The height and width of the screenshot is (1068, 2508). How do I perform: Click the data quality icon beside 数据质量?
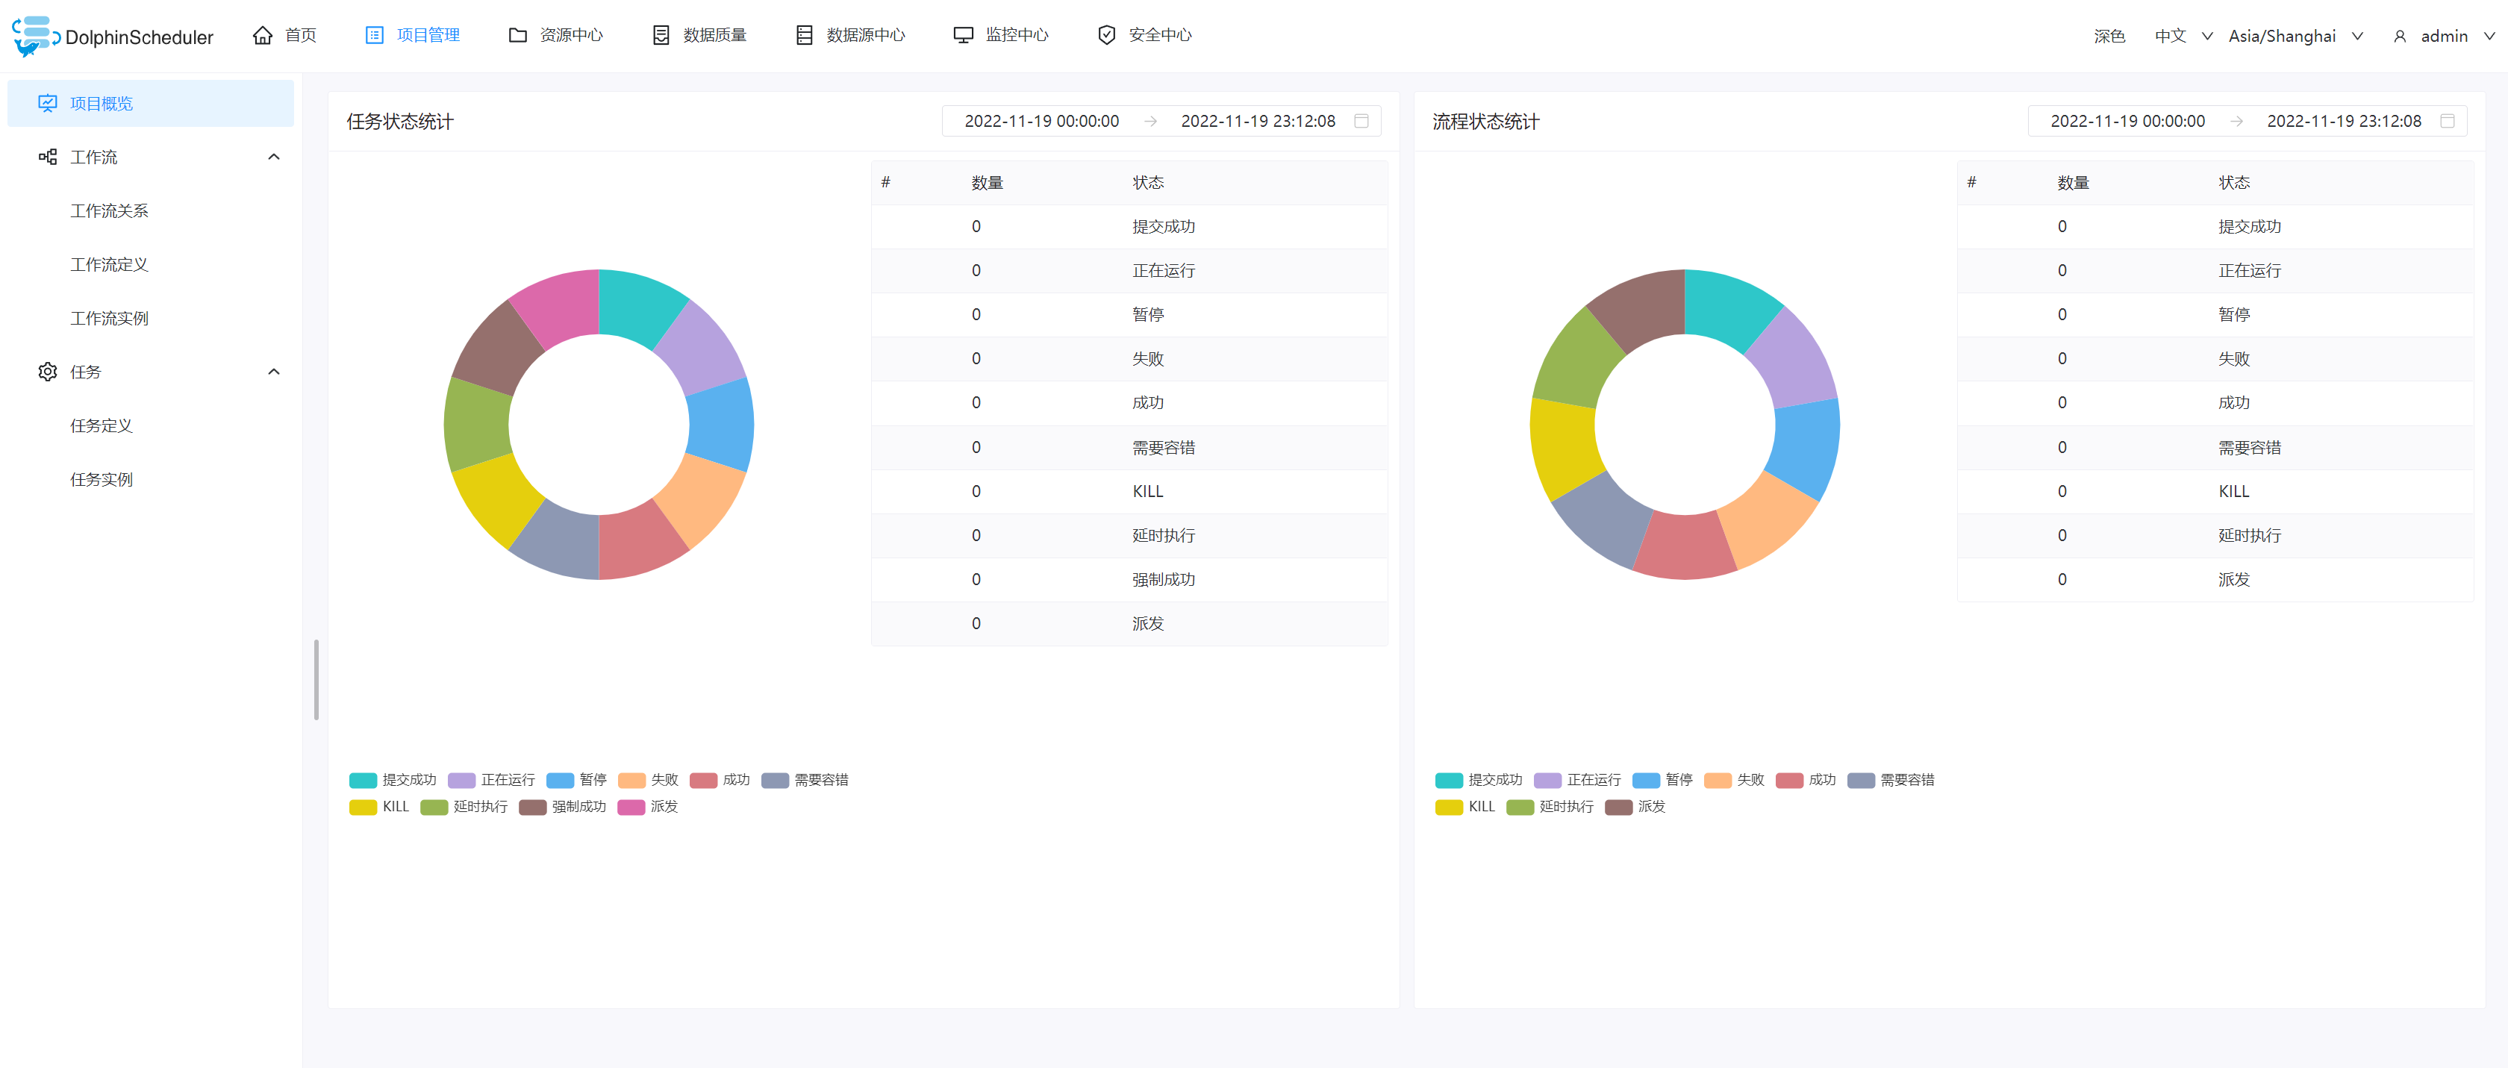661,35
